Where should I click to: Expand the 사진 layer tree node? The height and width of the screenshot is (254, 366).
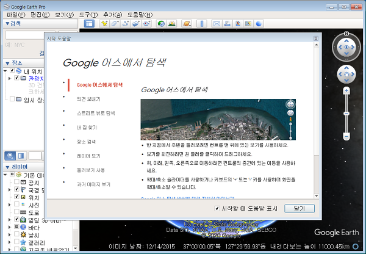(10, 205)
